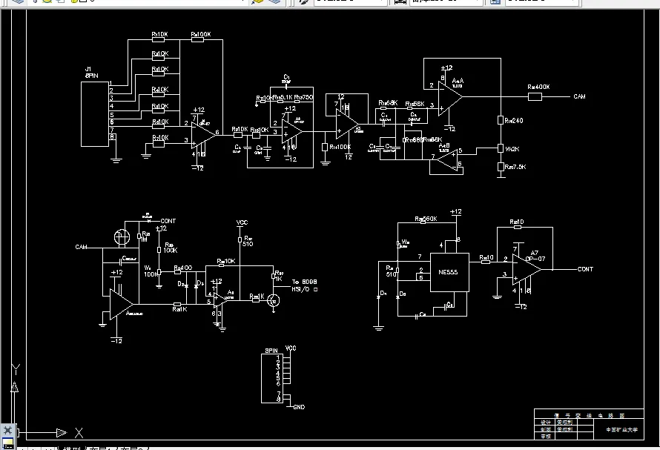Select the 1K resistor label below diode D2
The image size is (660, 450).
pyautogui.click(x=179, y=309)
